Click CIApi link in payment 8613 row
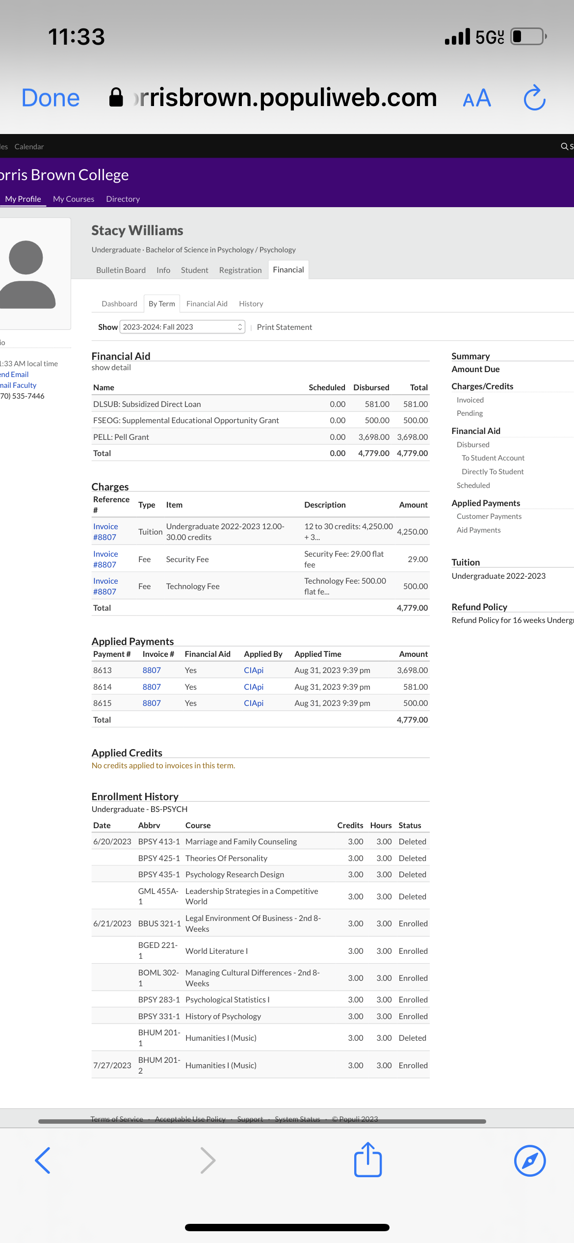 [254, 670]
